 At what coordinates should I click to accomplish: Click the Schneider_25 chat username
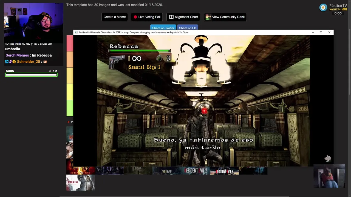tap(29, 62)
